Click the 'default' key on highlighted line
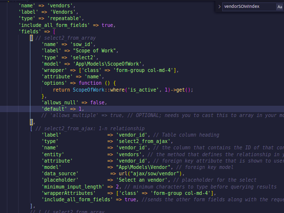Viewport: 284px width, 213px height. pos(54,109)
